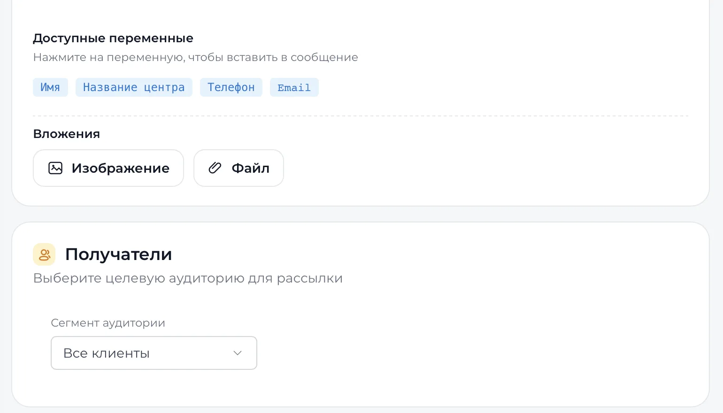Viewport: 723px width, 413px height.
Task: Click the Файл attachment button label
Action: pos(251,168)
